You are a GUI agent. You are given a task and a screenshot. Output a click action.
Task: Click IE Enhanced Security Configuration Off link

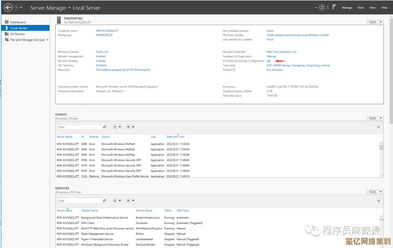[269, 61]
